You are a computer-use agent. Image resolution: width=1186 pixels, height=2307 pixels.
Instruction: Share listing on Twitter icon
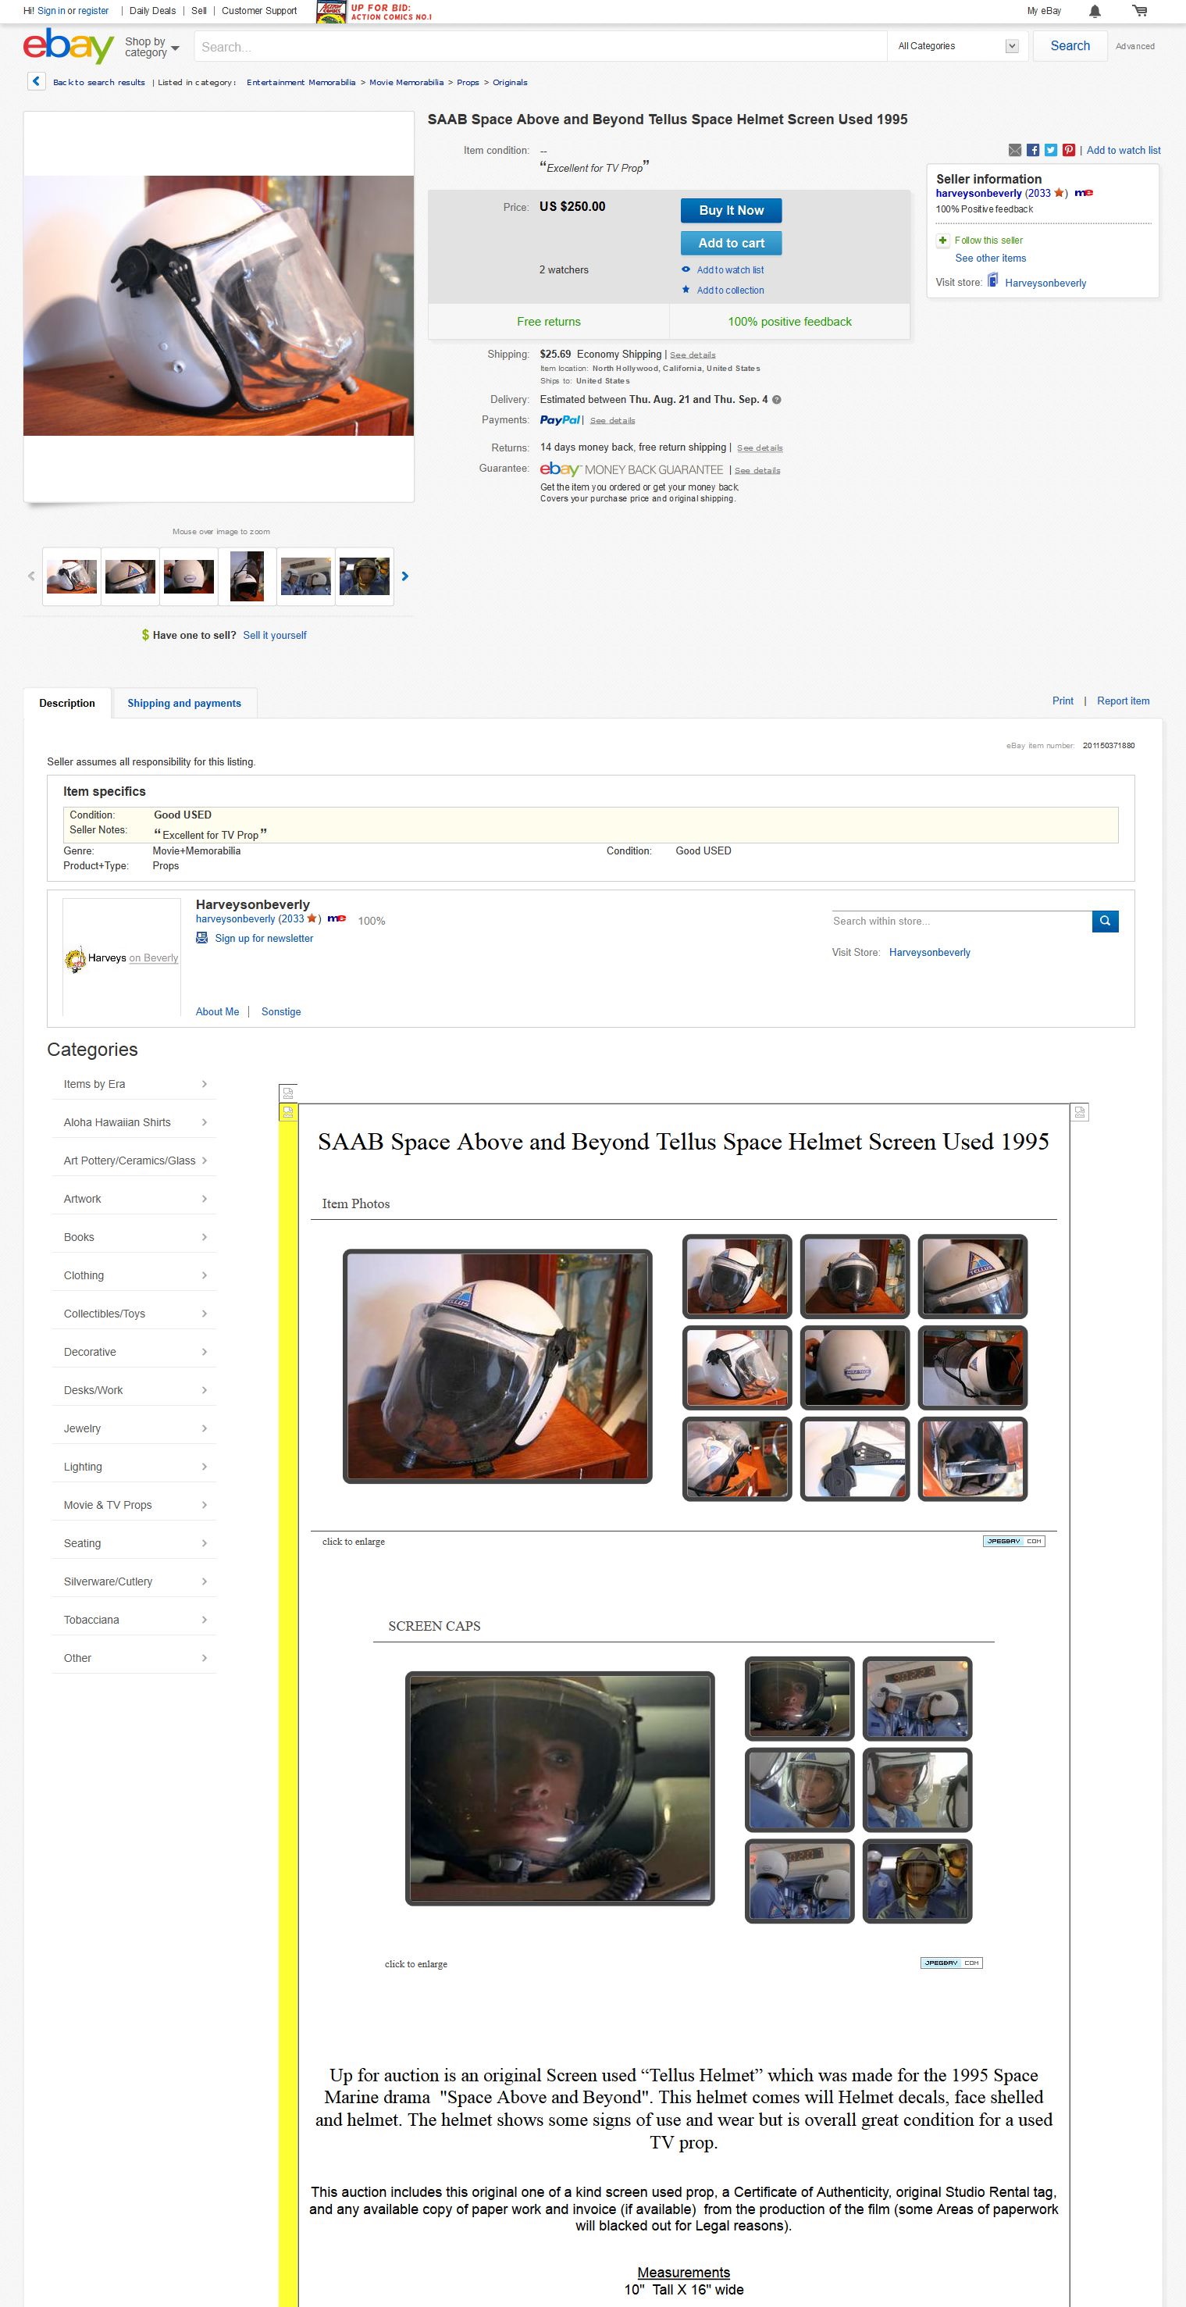(x=1051, y=151)
